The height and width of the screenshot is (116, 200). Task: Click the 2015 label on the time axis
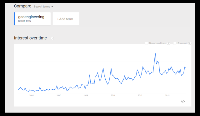[x=167, y=95]
